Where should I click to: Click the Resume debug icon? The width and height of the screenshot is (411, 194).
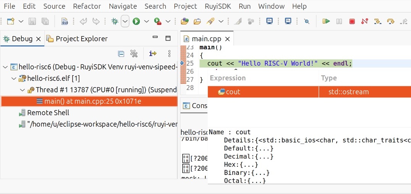click(x=326, y=21)
